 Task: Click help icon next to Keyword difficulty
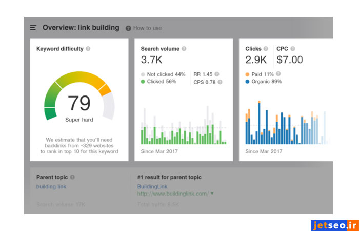click(x=88, y=49)
